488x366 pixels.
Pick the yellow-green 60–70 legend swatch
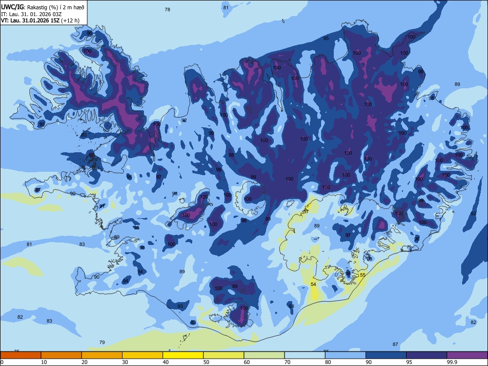tap(264, 355)
